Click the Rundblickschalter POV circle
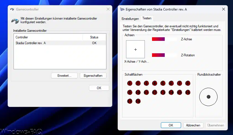The width and height of the screenshot is (233, 135). (208, 97)
